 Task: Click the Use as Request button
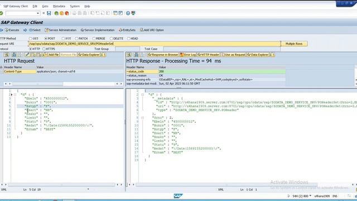tap(233, 55)
